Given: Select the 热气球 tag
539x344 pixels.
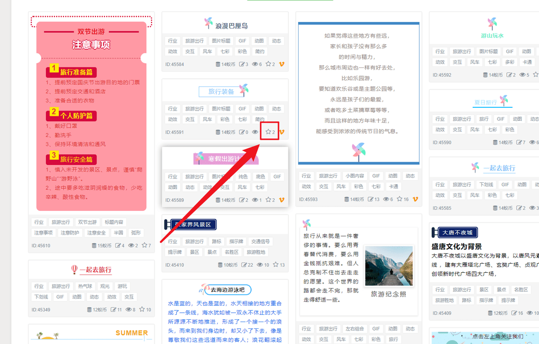Looking at the screenshot, I should 85,286.
